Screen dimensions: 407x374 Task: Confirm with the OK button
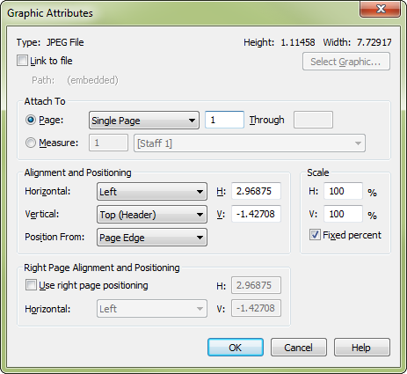[236, 348]
